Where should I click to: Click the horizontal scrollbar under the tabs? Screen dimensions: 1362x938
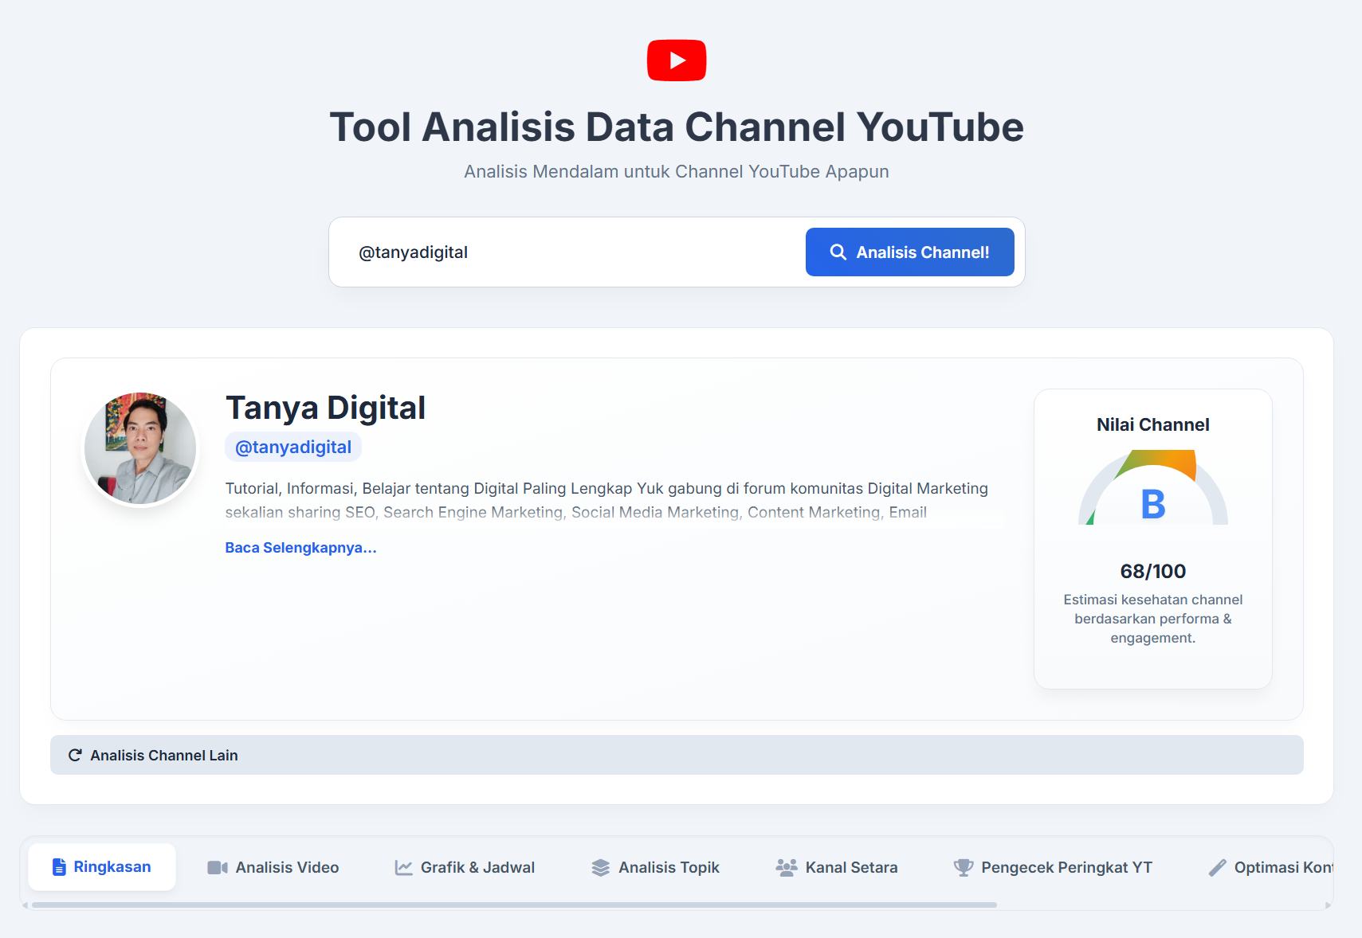point(514,905)
